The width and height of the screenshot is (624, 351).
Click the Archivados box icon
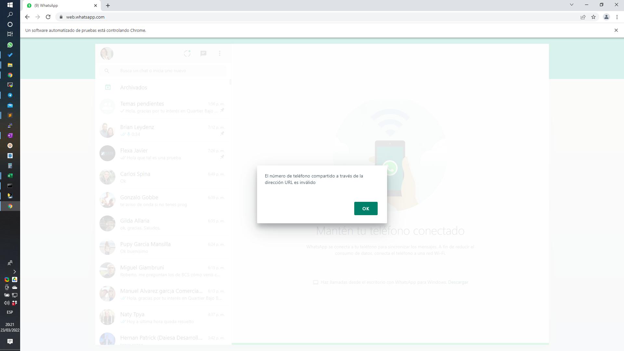(108, 87)
